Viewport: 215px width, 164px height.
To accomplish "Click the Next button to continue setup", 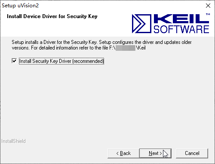I will click(155, 153).
